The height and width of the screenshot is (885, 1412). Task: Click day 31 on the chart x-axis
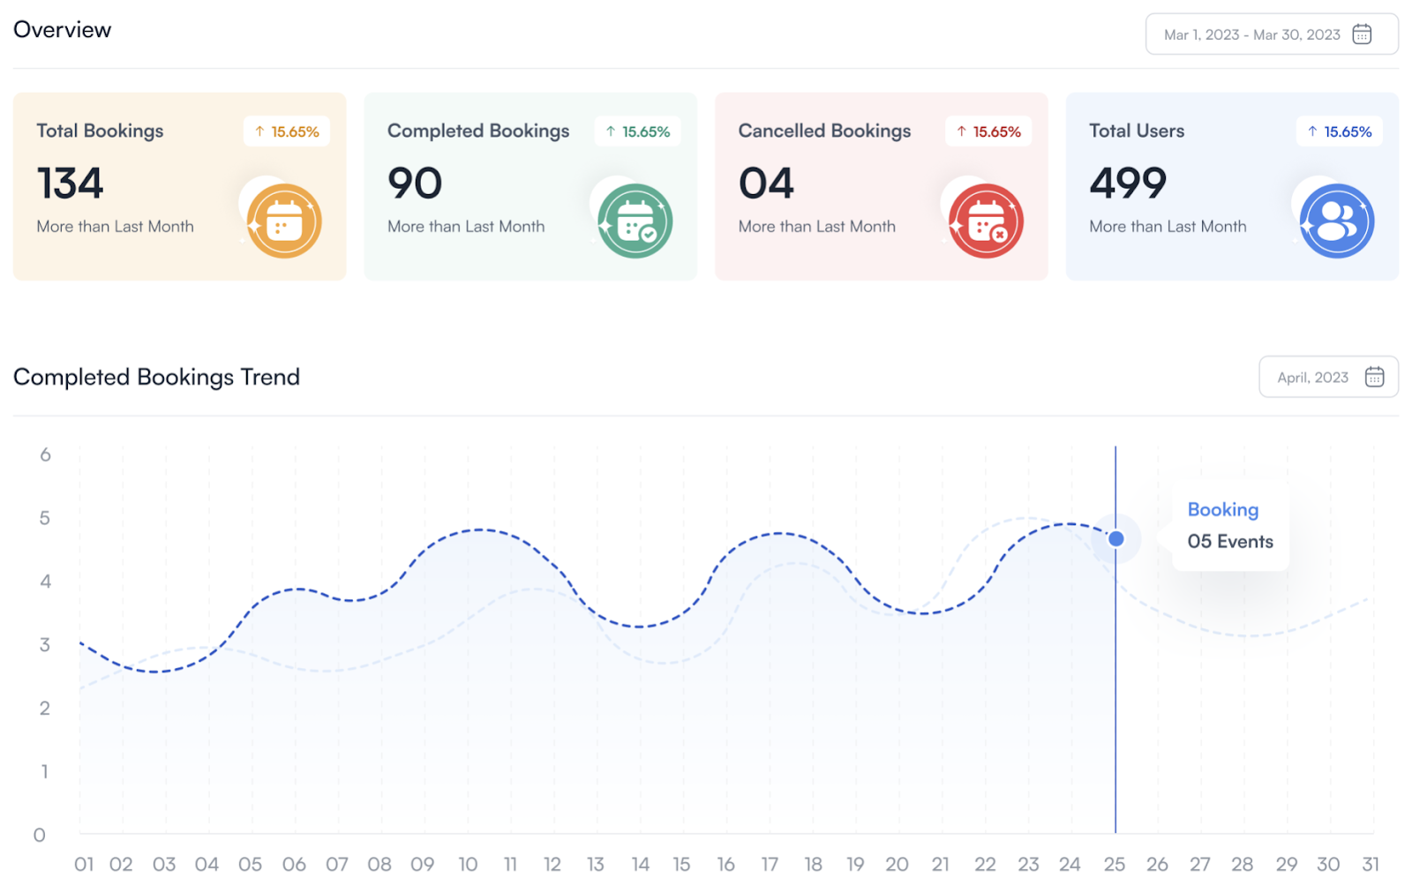click(1370, 865)
